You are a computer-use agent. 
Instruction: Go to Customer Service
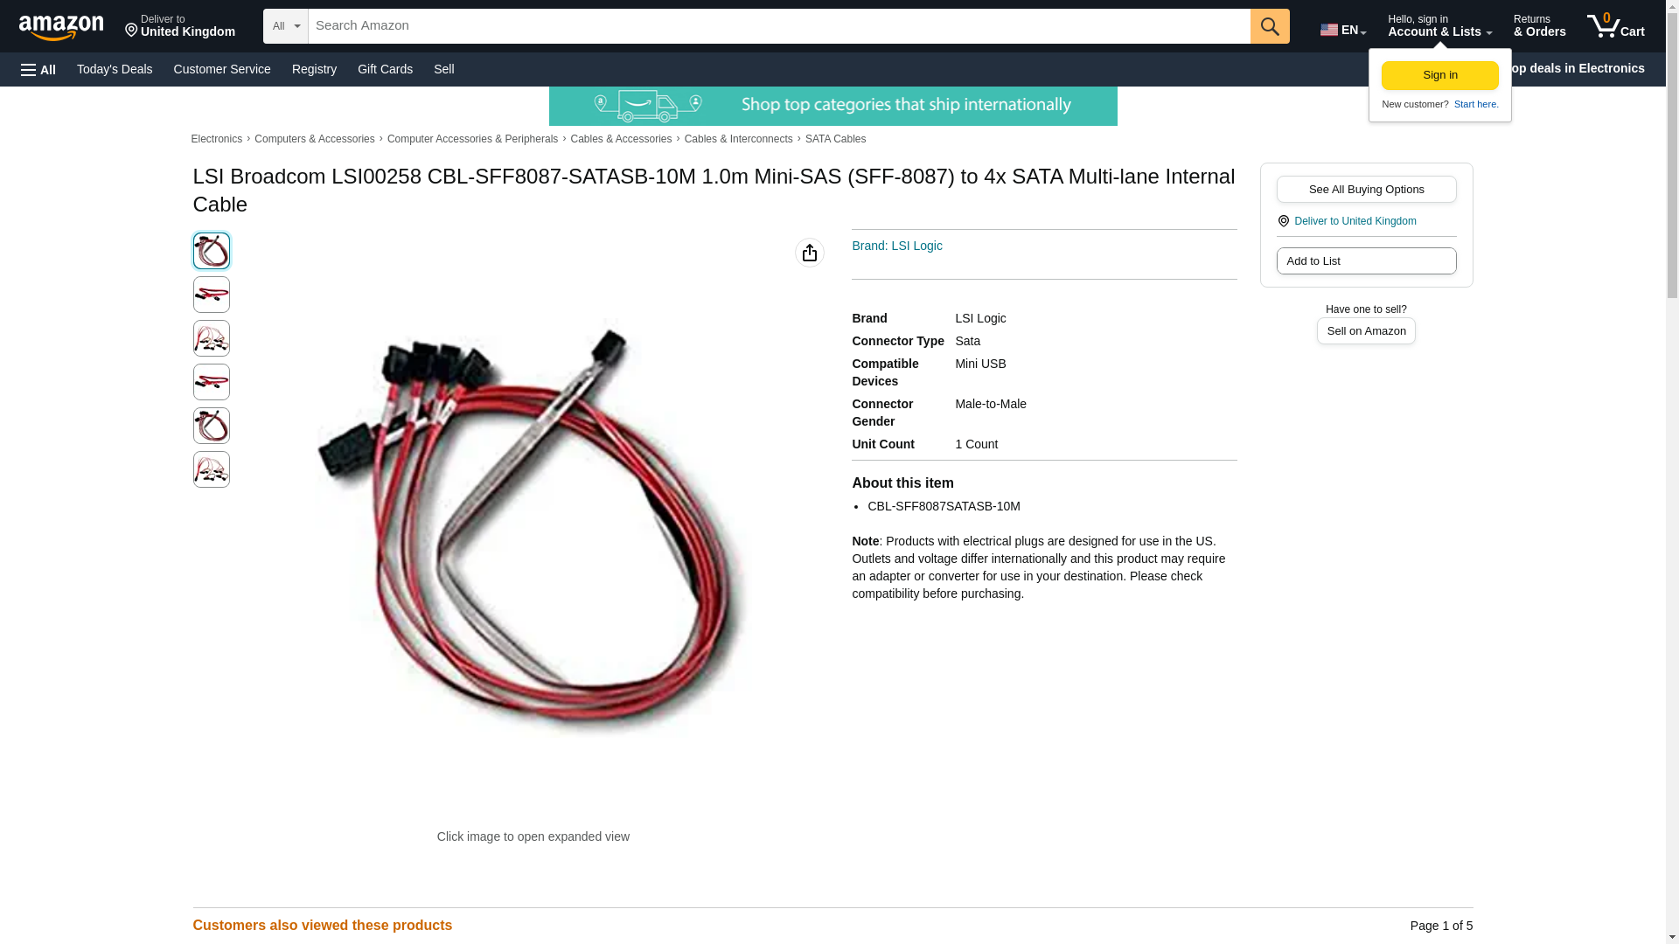(222, 69)
